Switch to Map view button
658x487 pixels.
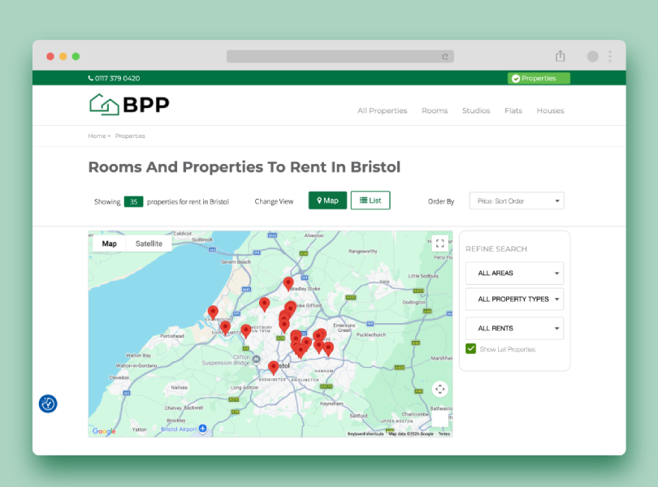[327, 200]
